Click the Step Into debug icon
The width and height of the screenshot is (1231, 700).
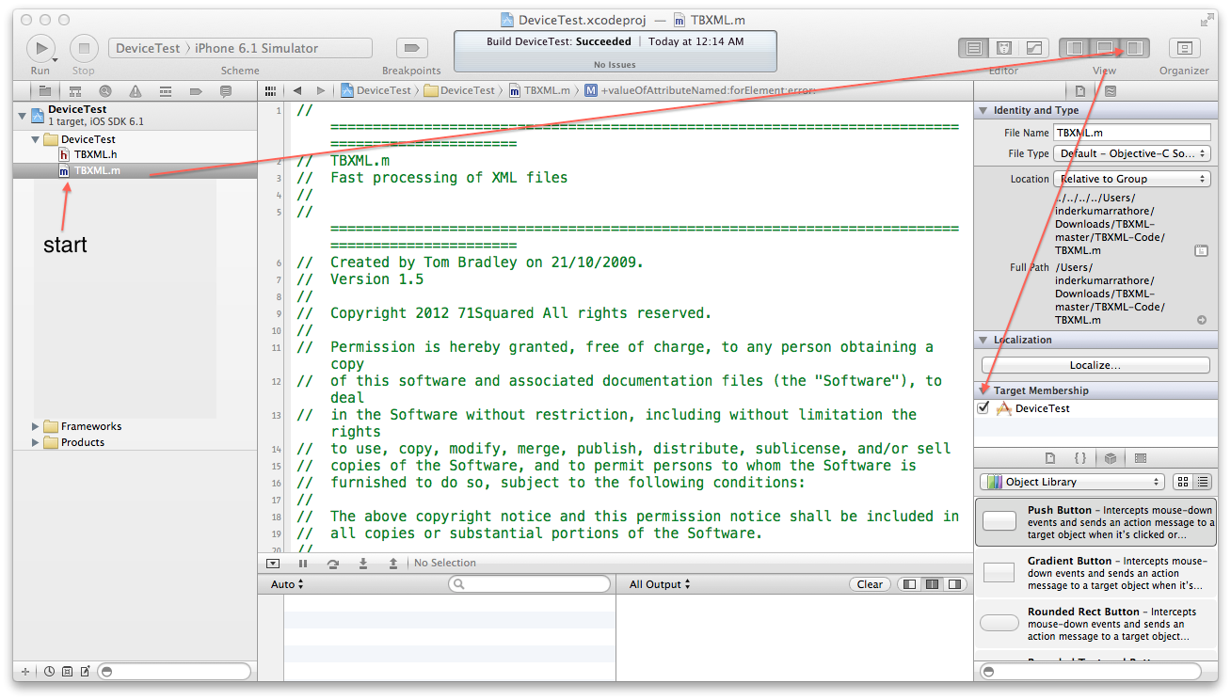363,564
